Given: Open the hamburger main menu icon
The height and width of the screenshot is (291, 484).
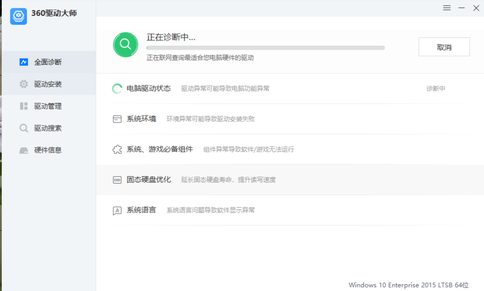Looking at the screenshot, I should pyautogui.click(x=447, y=8).
